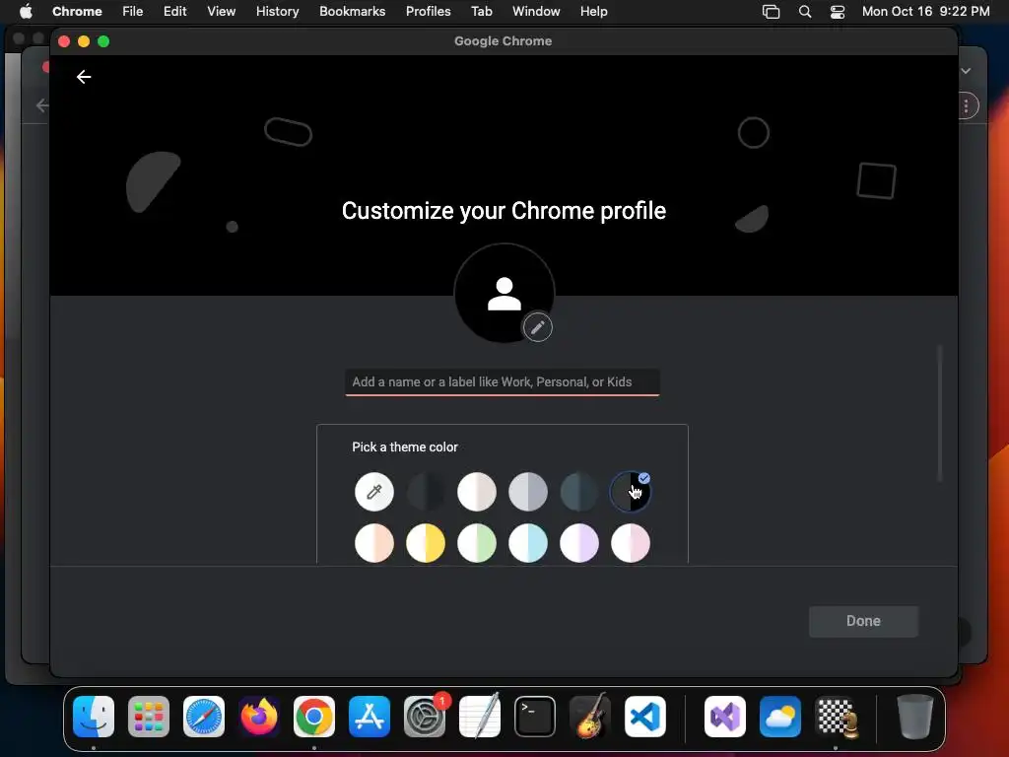Open App Store from the Dock
1009x757 pixels.
coord(370,717)
